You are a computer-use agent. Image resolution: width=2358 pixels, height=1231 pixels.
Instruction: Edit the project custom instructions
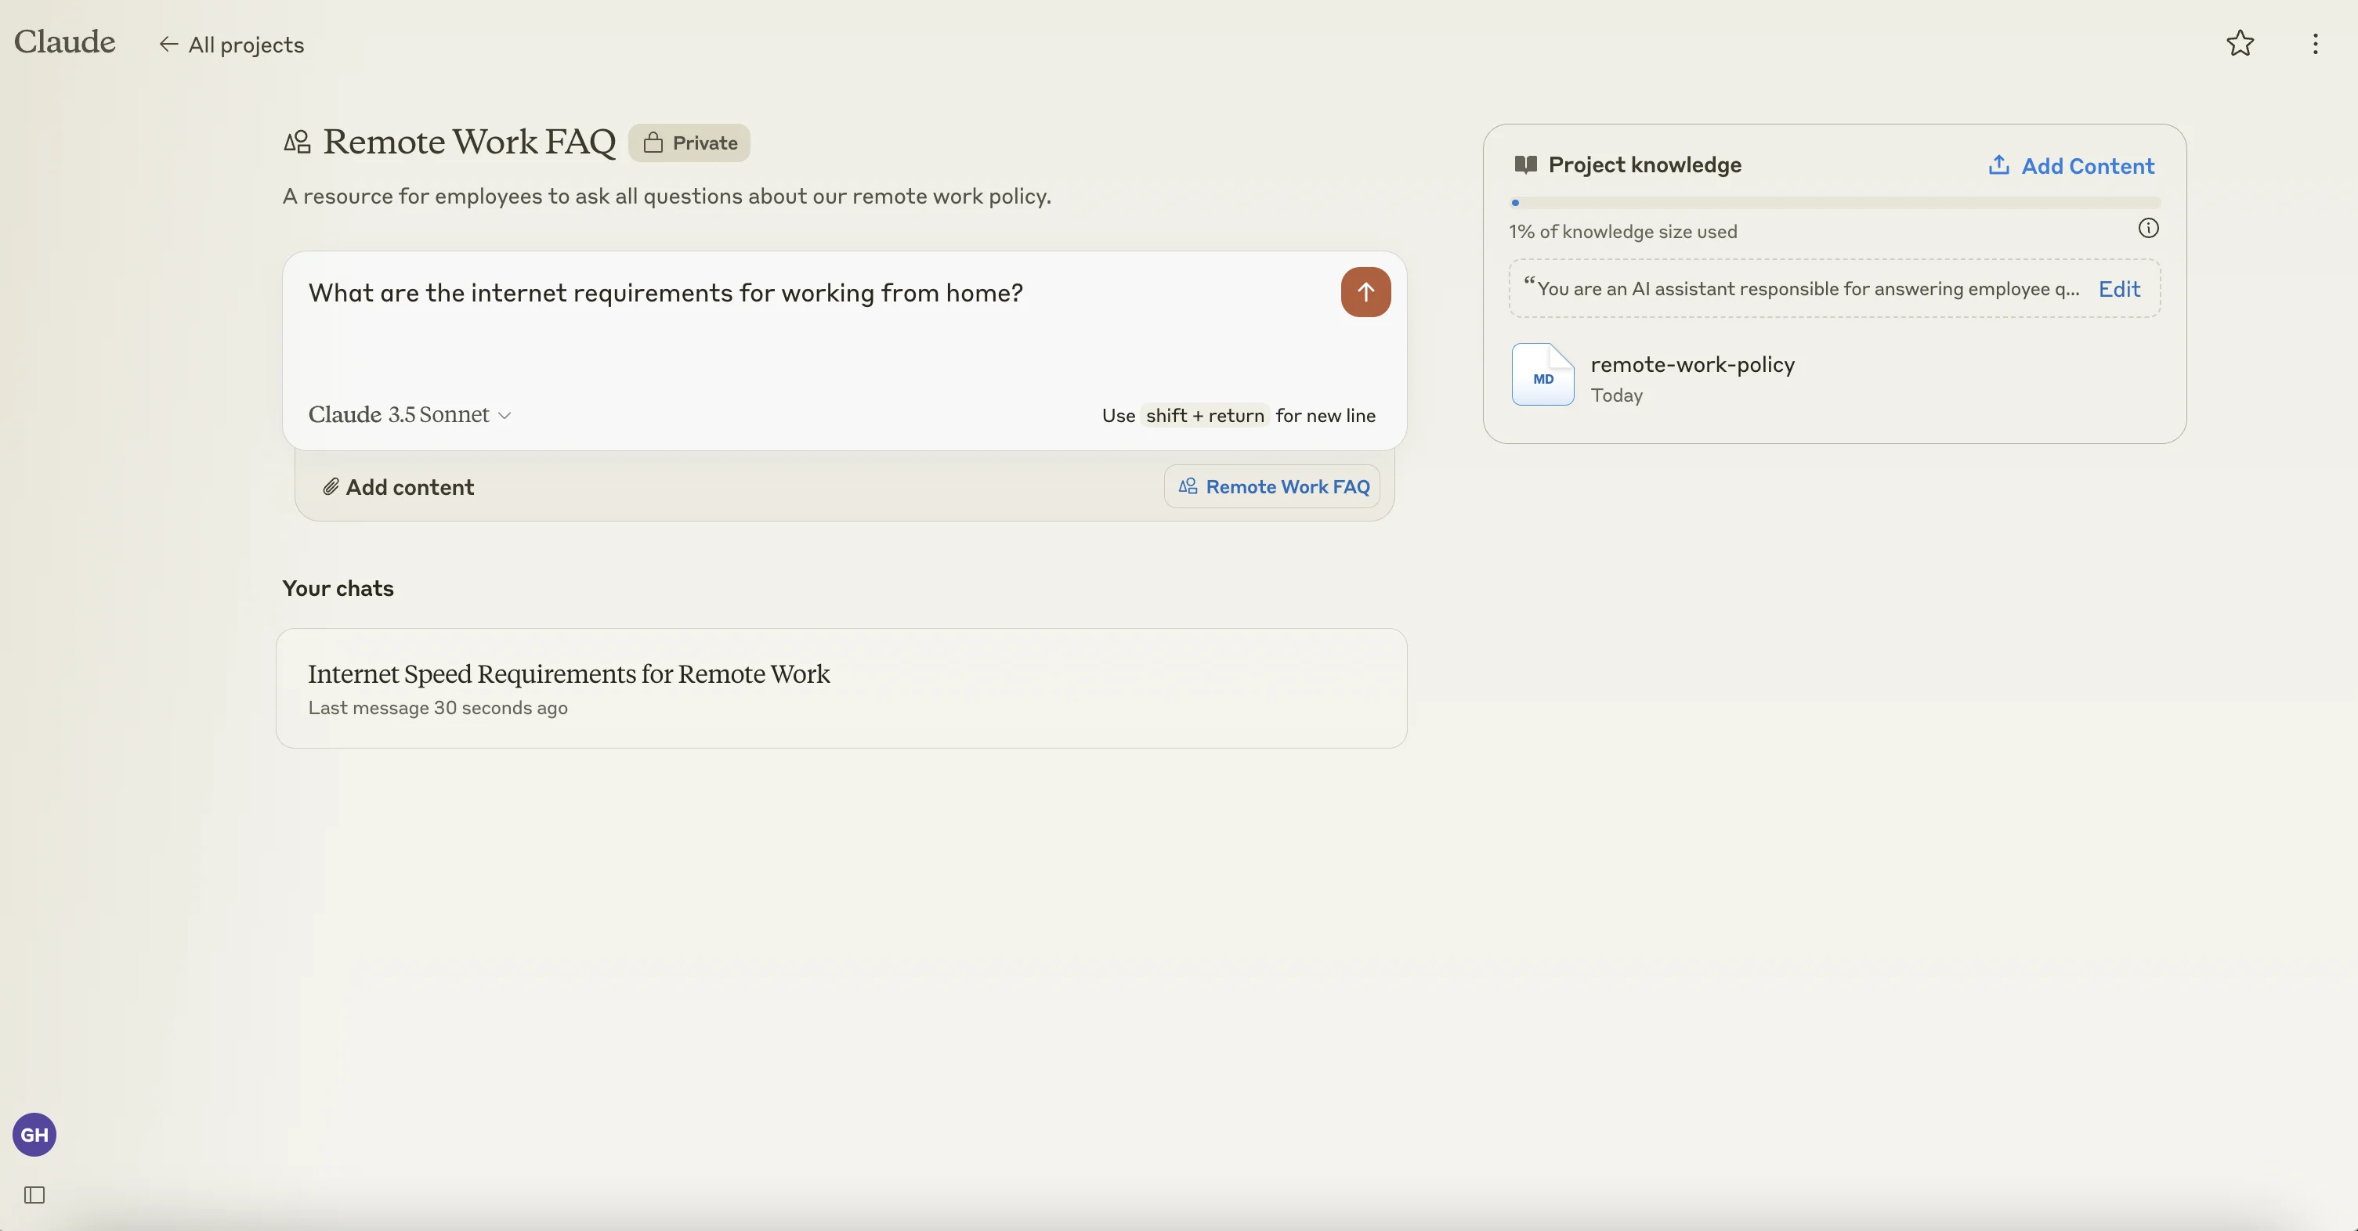click(x=2118, y=289)
